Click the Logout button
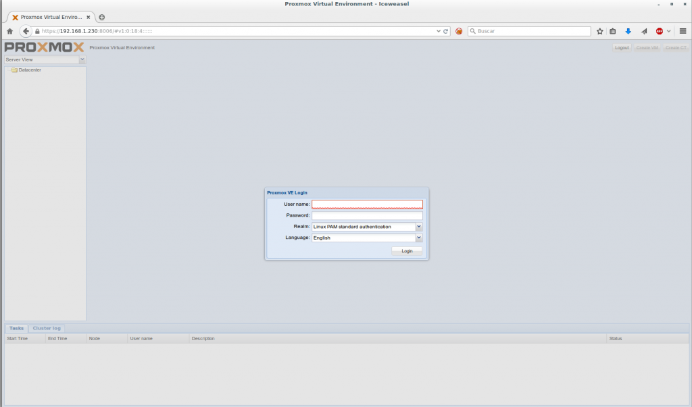The height and width of the screenshot is (407, 692). pyautogui.click(x=621, y=48)
